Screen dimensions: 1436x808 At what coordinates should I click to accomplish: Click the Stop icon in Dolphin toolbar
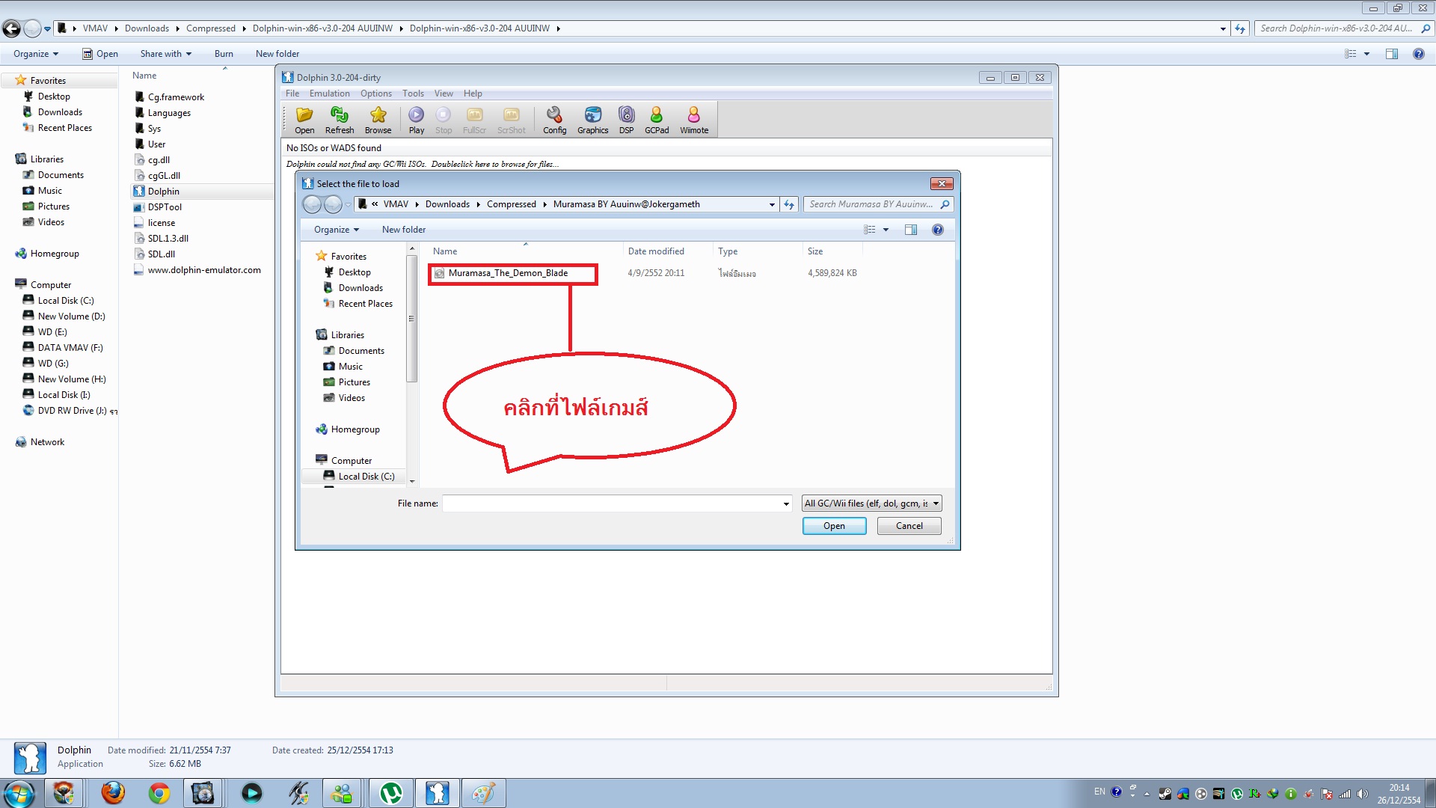444,120
